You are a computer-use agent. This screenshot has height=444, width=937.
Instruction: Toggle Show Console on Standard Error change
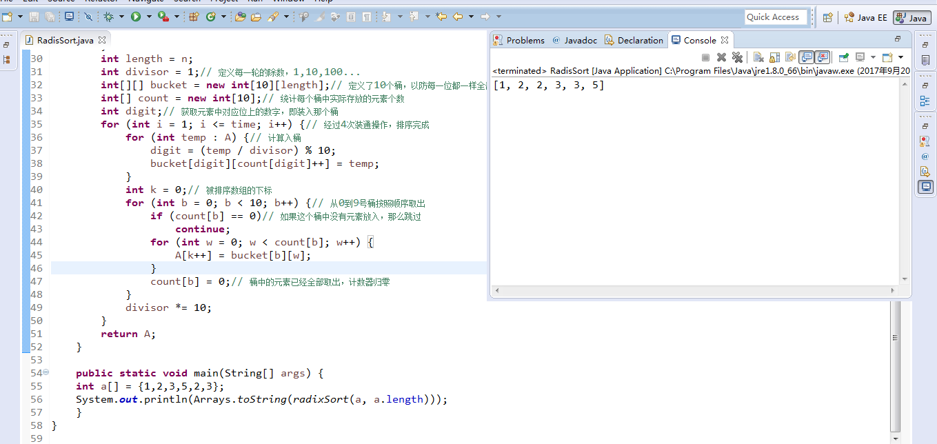coord(822,57)
